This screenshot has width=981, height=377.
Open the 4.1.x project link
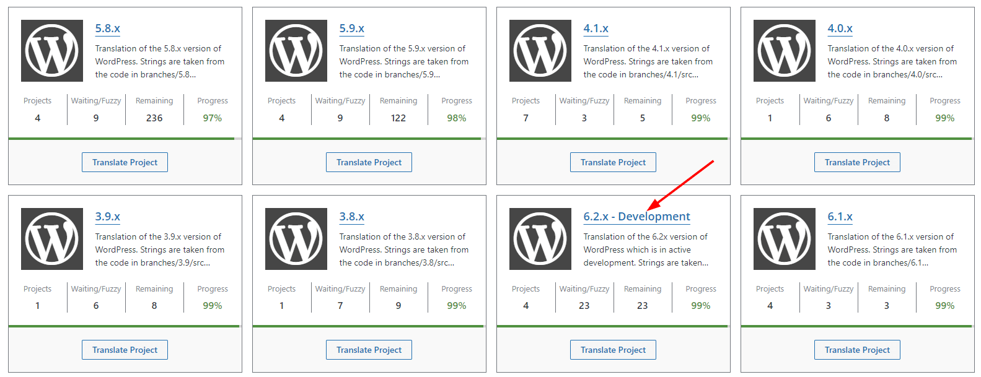click(596, 28)
